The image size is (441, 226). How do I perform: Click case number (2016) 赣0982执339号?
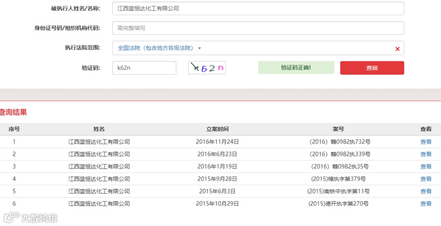point(339,154)
